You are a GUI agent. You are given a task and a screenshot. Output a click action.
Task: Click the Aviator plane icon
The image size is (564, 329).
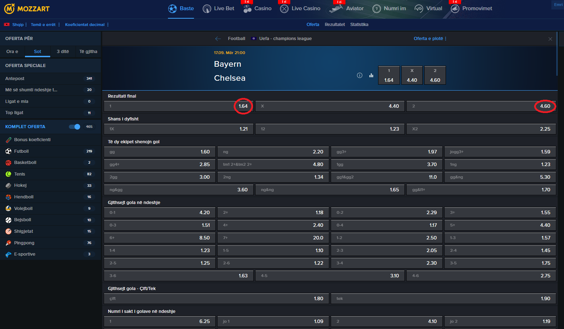[336, 9]
